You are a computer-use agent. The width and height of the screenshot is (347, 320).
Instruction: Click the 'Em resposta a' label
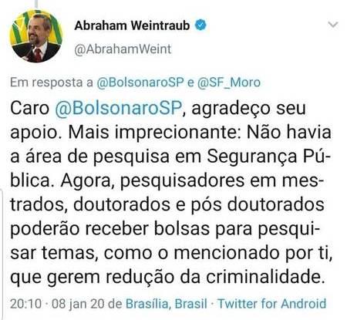[52, 83]
